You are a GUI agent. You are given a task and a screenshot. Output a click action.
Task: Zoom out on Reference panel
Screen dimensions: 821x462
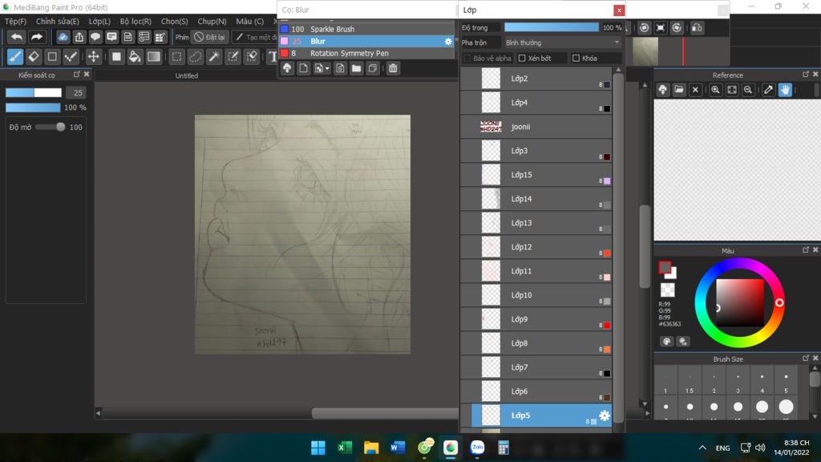click(748, 90)
